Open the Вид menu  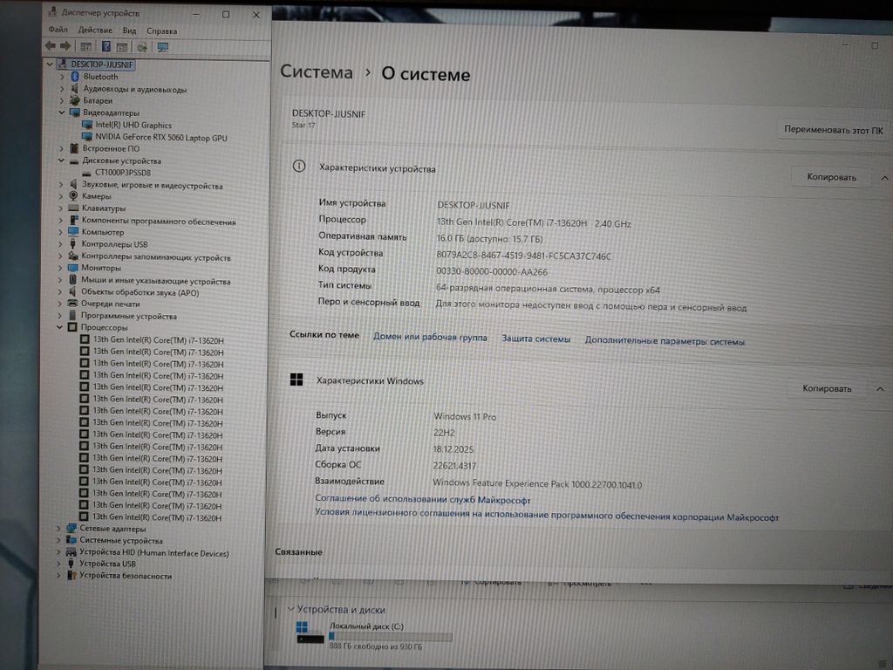129,31
